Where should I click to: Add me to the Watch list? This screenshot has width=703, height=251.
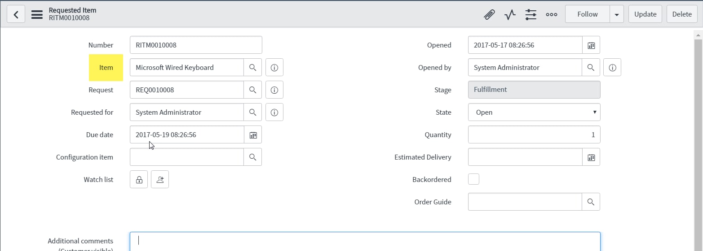coord(160,179)
